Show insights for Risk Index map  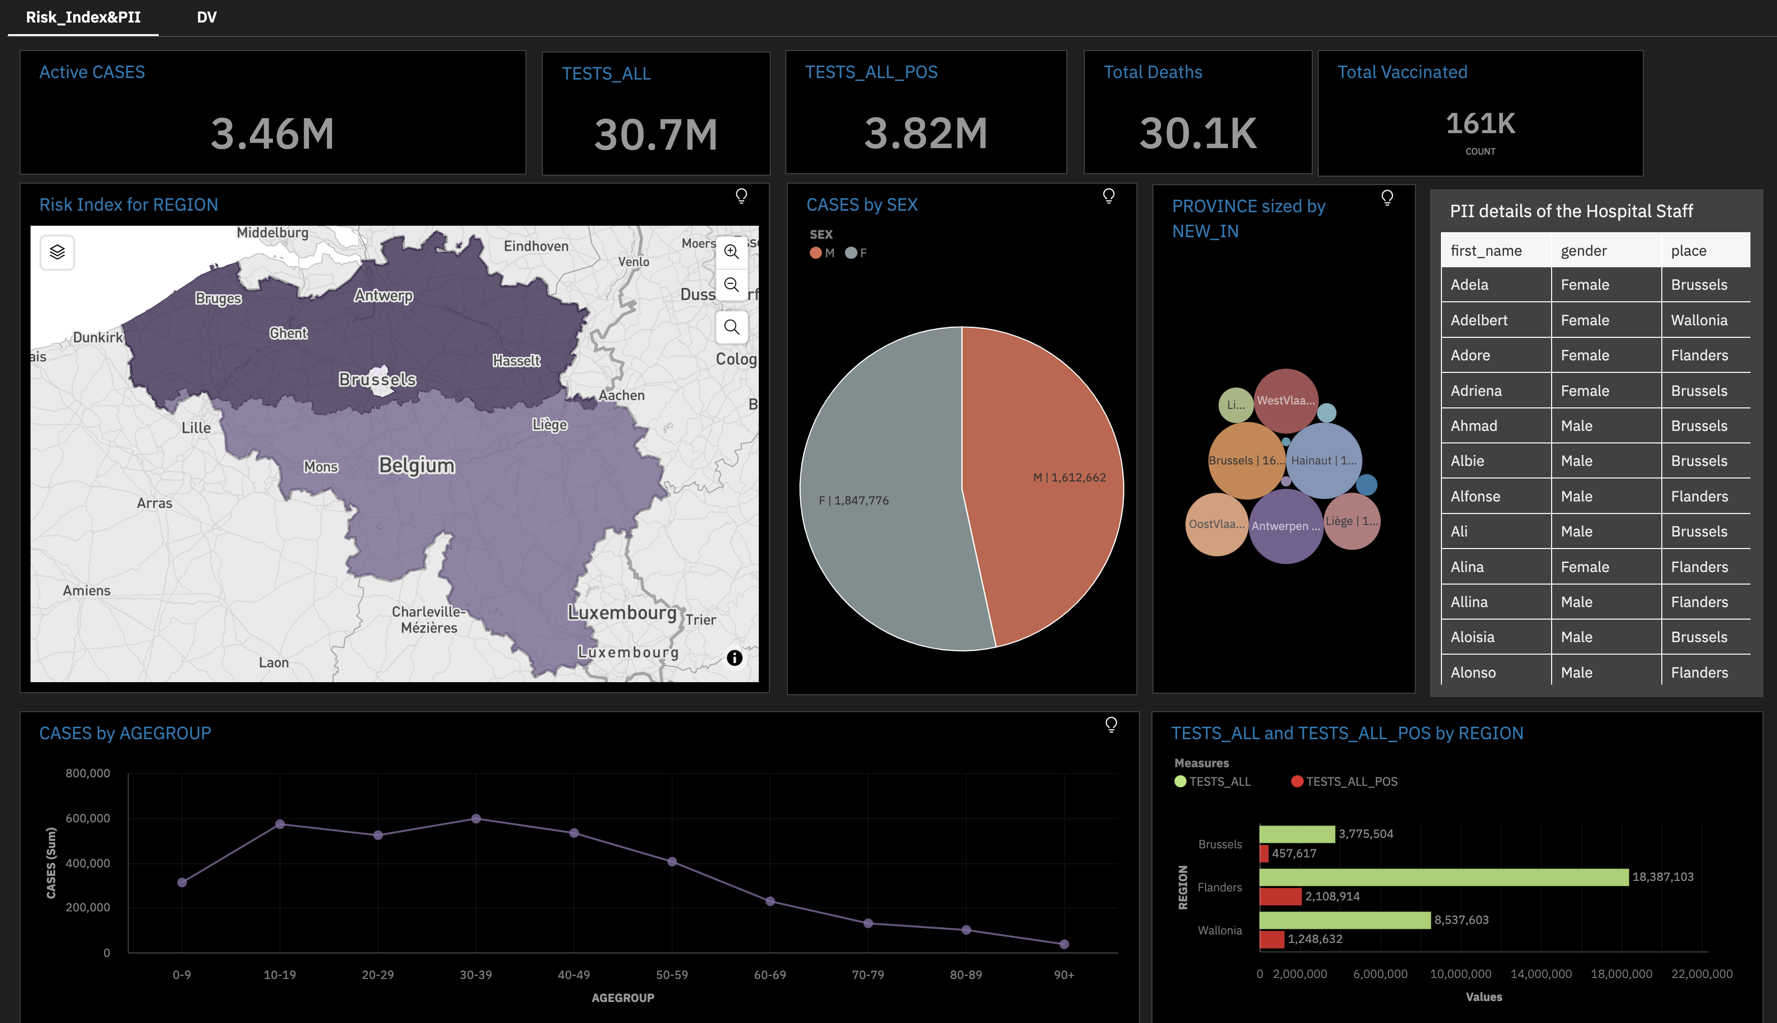[x=741, y=196]
